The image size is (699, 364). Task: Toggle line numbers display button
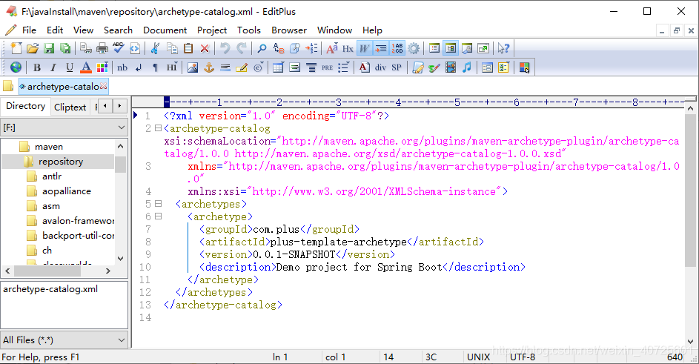397,48
